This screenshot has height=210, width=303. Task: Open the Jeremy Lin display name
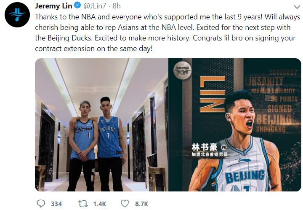coord(53,6)
